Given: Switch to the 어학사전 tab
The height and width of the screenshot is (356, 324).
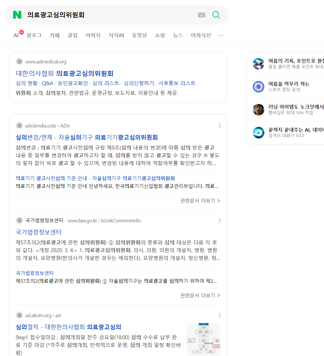Looking at the screenshot, I should [x=201, y=35].
